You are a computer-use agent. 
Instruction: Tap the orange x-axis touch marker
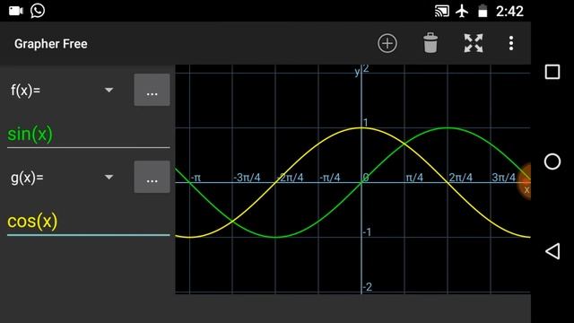tap(524, 182)
